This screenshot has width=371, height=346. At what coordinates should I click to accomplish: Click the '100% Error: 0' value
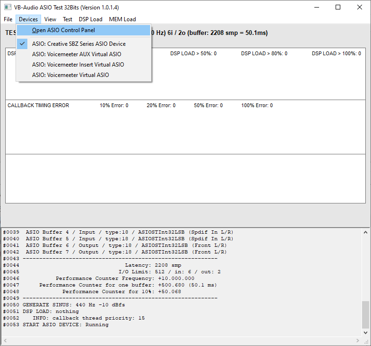(x=257, y=105)
